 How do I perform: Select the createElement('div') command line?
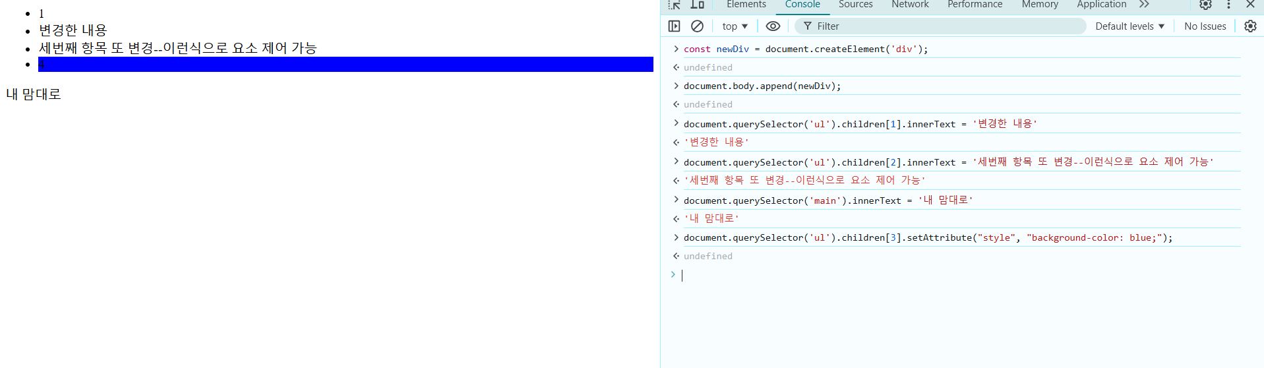pos(805,49)
